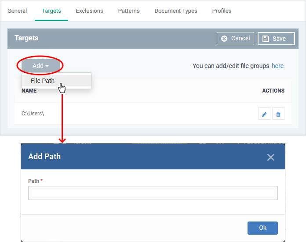Screen dimensions: 306x243
Task: Confirm with the Ok button
Action: tap(262, 228)
